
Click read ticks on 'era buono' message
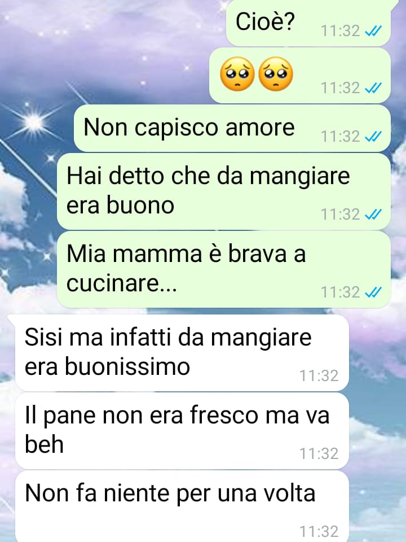[x=373, y=215]
